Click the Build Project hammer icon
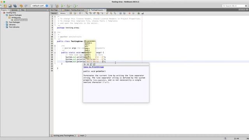Screen dimensions: 249x140 click(x=52, y=6)
